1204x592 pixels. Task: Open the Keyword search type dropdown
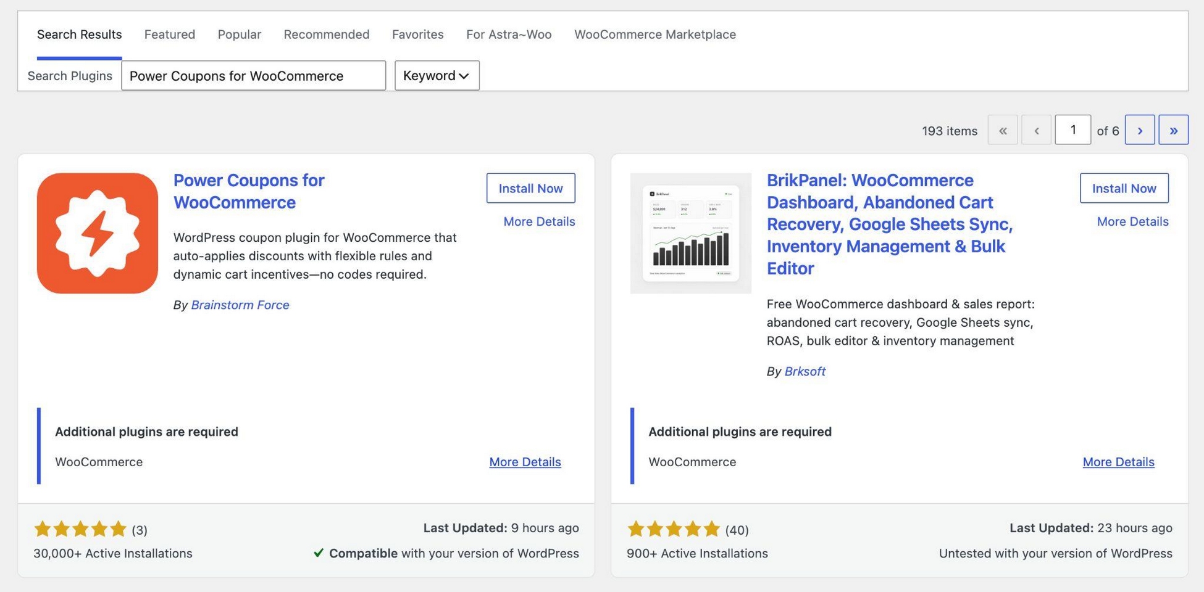click(437, 75)
